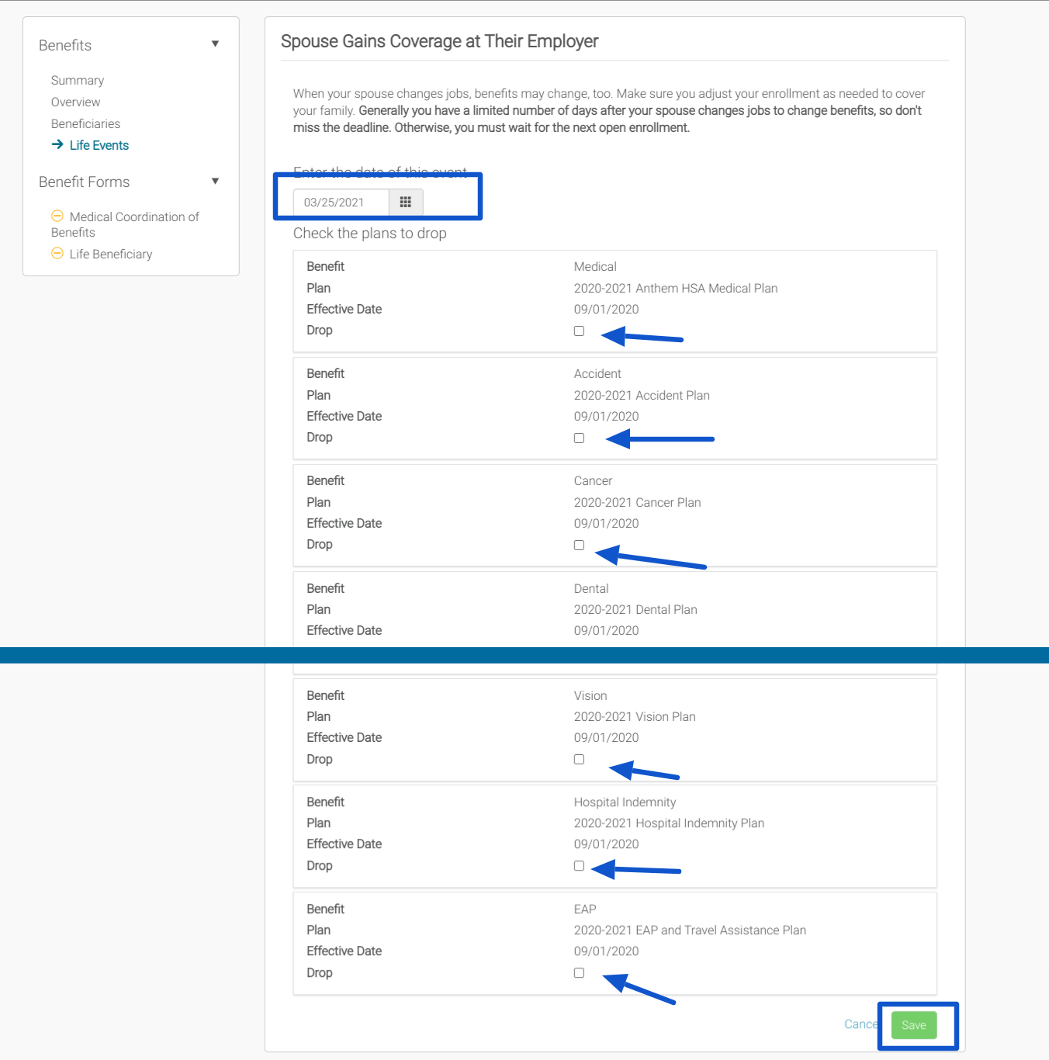Collapse the Benefit Forms section arrow
Image resolution: width=1049 pixels, height=1060 pixels.
point(215,181)
